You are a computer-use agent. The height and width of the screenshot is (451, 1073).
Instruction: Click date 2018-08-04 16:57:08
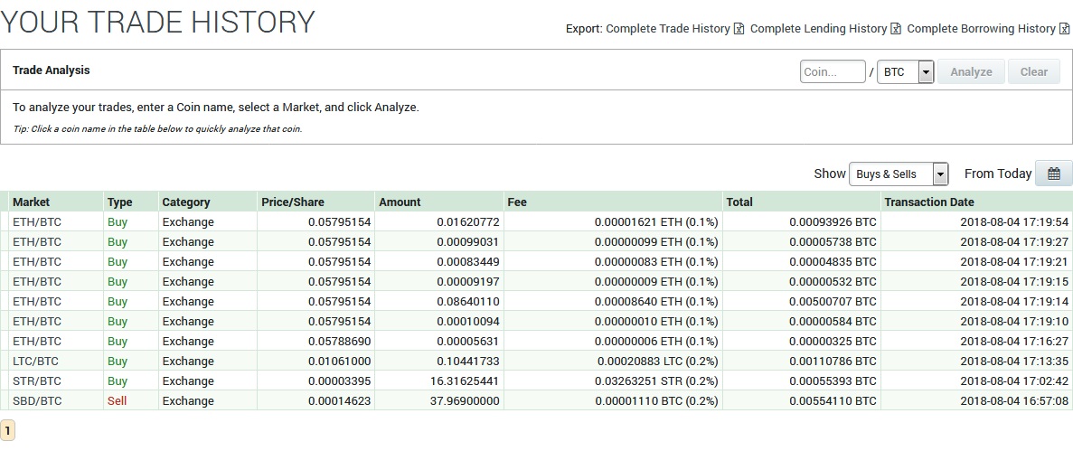coord(1014,400)
